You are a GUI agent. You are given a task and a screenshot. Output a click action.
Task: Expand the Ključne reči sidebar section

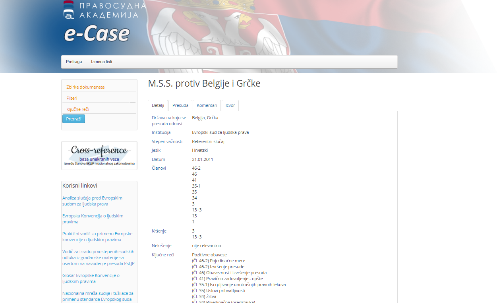77,109
